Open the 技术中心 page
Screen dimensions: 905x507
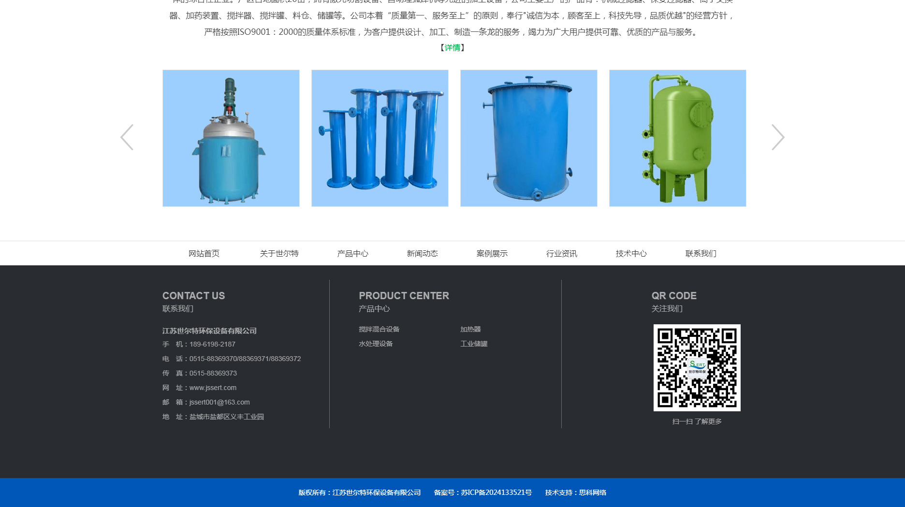pyautogui.click(x=631, y=253)
